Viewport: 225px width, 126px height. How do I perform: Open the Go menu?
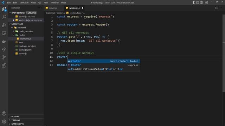pyautogui.click(x=40, y=2)
